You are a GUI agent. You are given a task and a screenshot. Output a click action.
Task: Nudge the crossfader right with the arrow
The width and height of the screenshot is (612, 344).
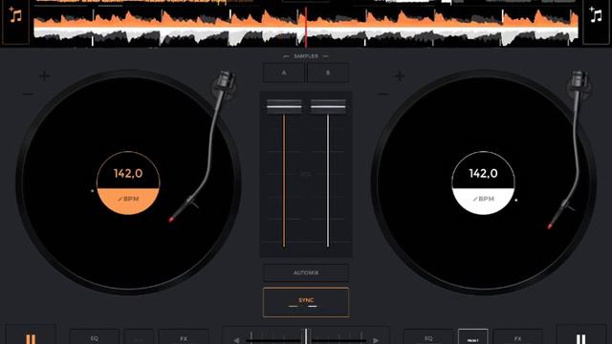click(376, 340)
